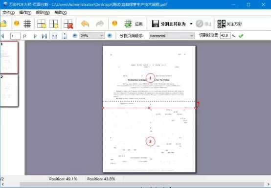The width and height of the screenshot is (271, 188).
Task: Confirm cut position with green checkmark
Action: tap(241, 36)
